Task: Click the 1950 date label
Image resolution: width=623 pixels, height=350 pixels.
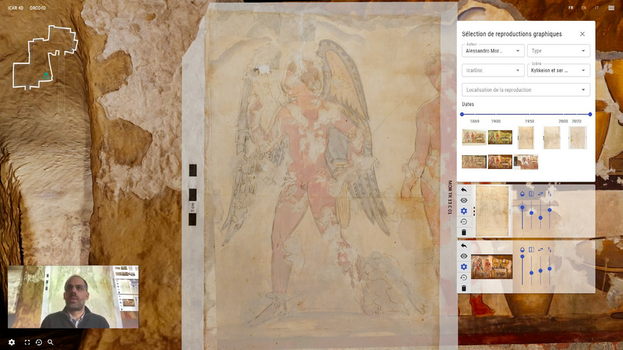Action: (529, 121)
